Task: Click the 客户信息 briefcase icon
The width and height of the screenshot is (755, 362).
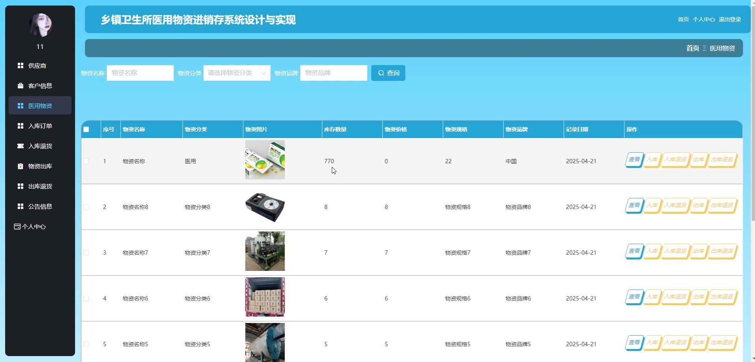Action: click(21, 86)
